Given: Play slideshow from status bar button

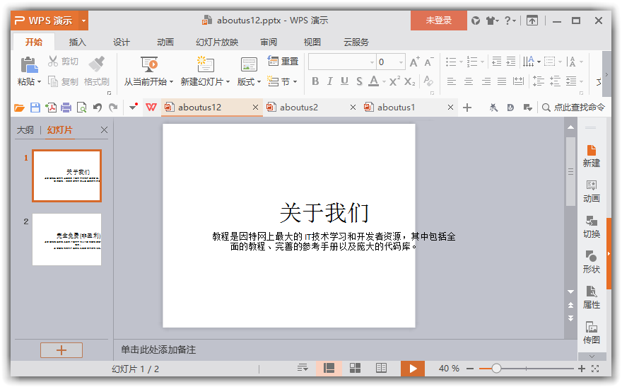Looking at the screenshot, I should coord(413,369).
